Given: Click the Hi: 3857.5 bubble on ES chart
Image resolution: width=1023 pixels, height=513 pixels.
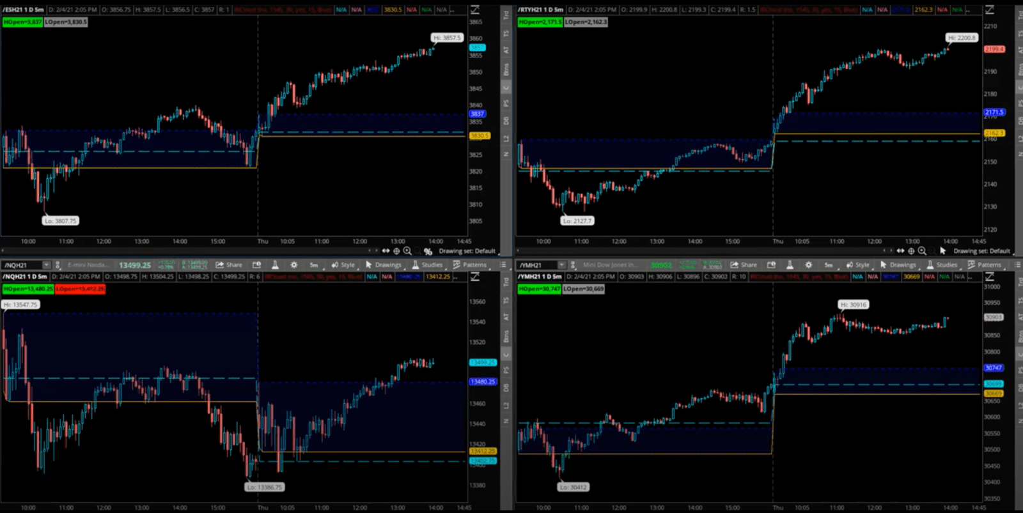Looking at the screenshot, I should [x=447, y=38].
